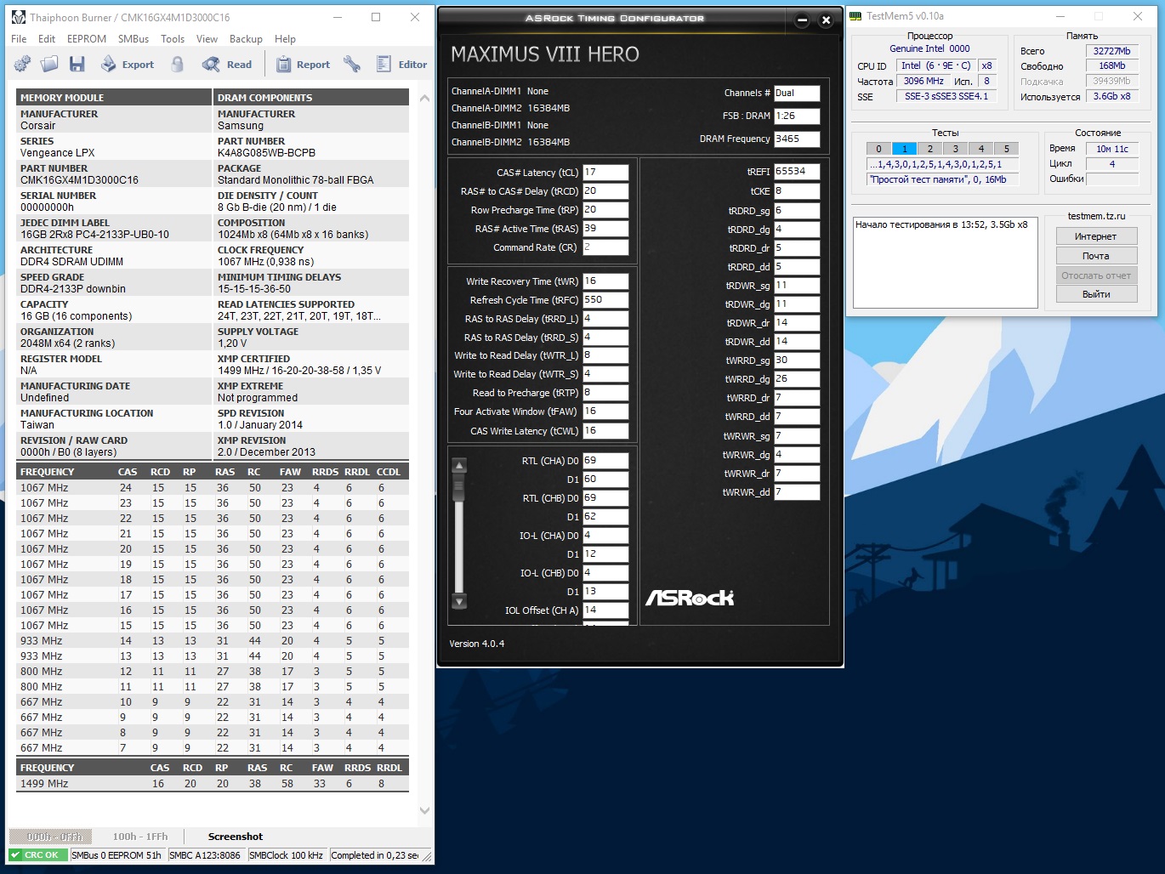Click the ASRock logo in Timing Configurator
1165x874 pixels.
pos(690,598)
